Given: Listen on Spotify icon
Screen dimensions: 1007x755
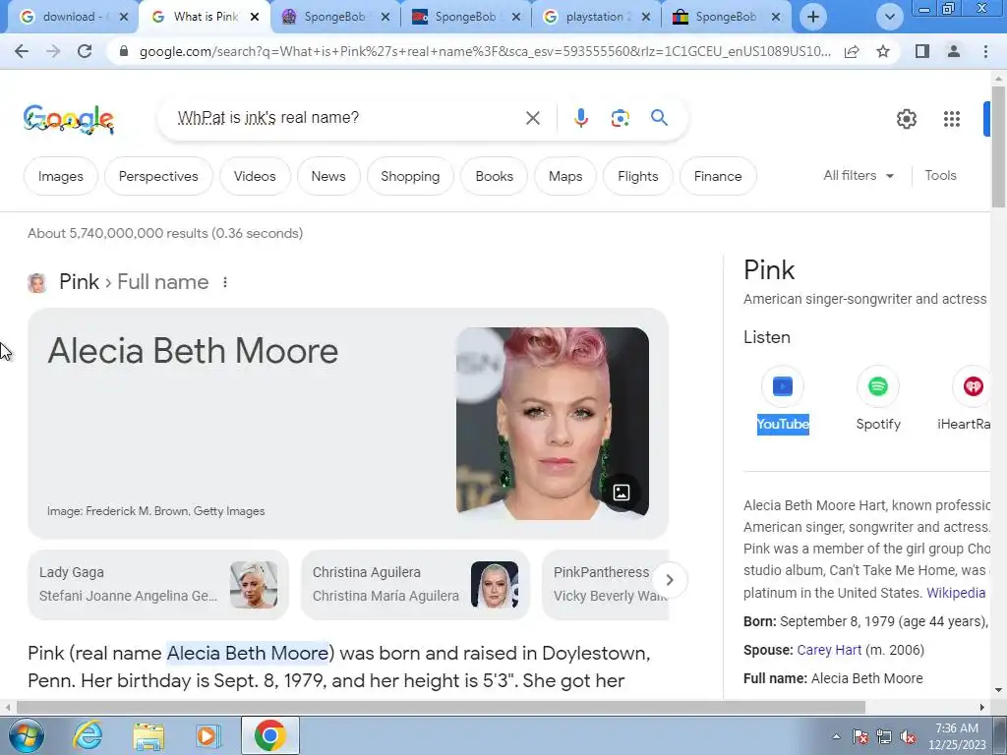Looking at the screenshot, I should coord(878,386).
